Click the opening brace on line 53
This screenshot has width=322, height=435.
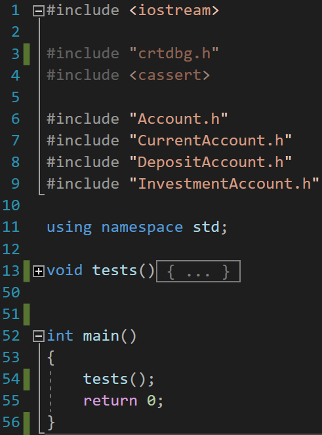50,358
